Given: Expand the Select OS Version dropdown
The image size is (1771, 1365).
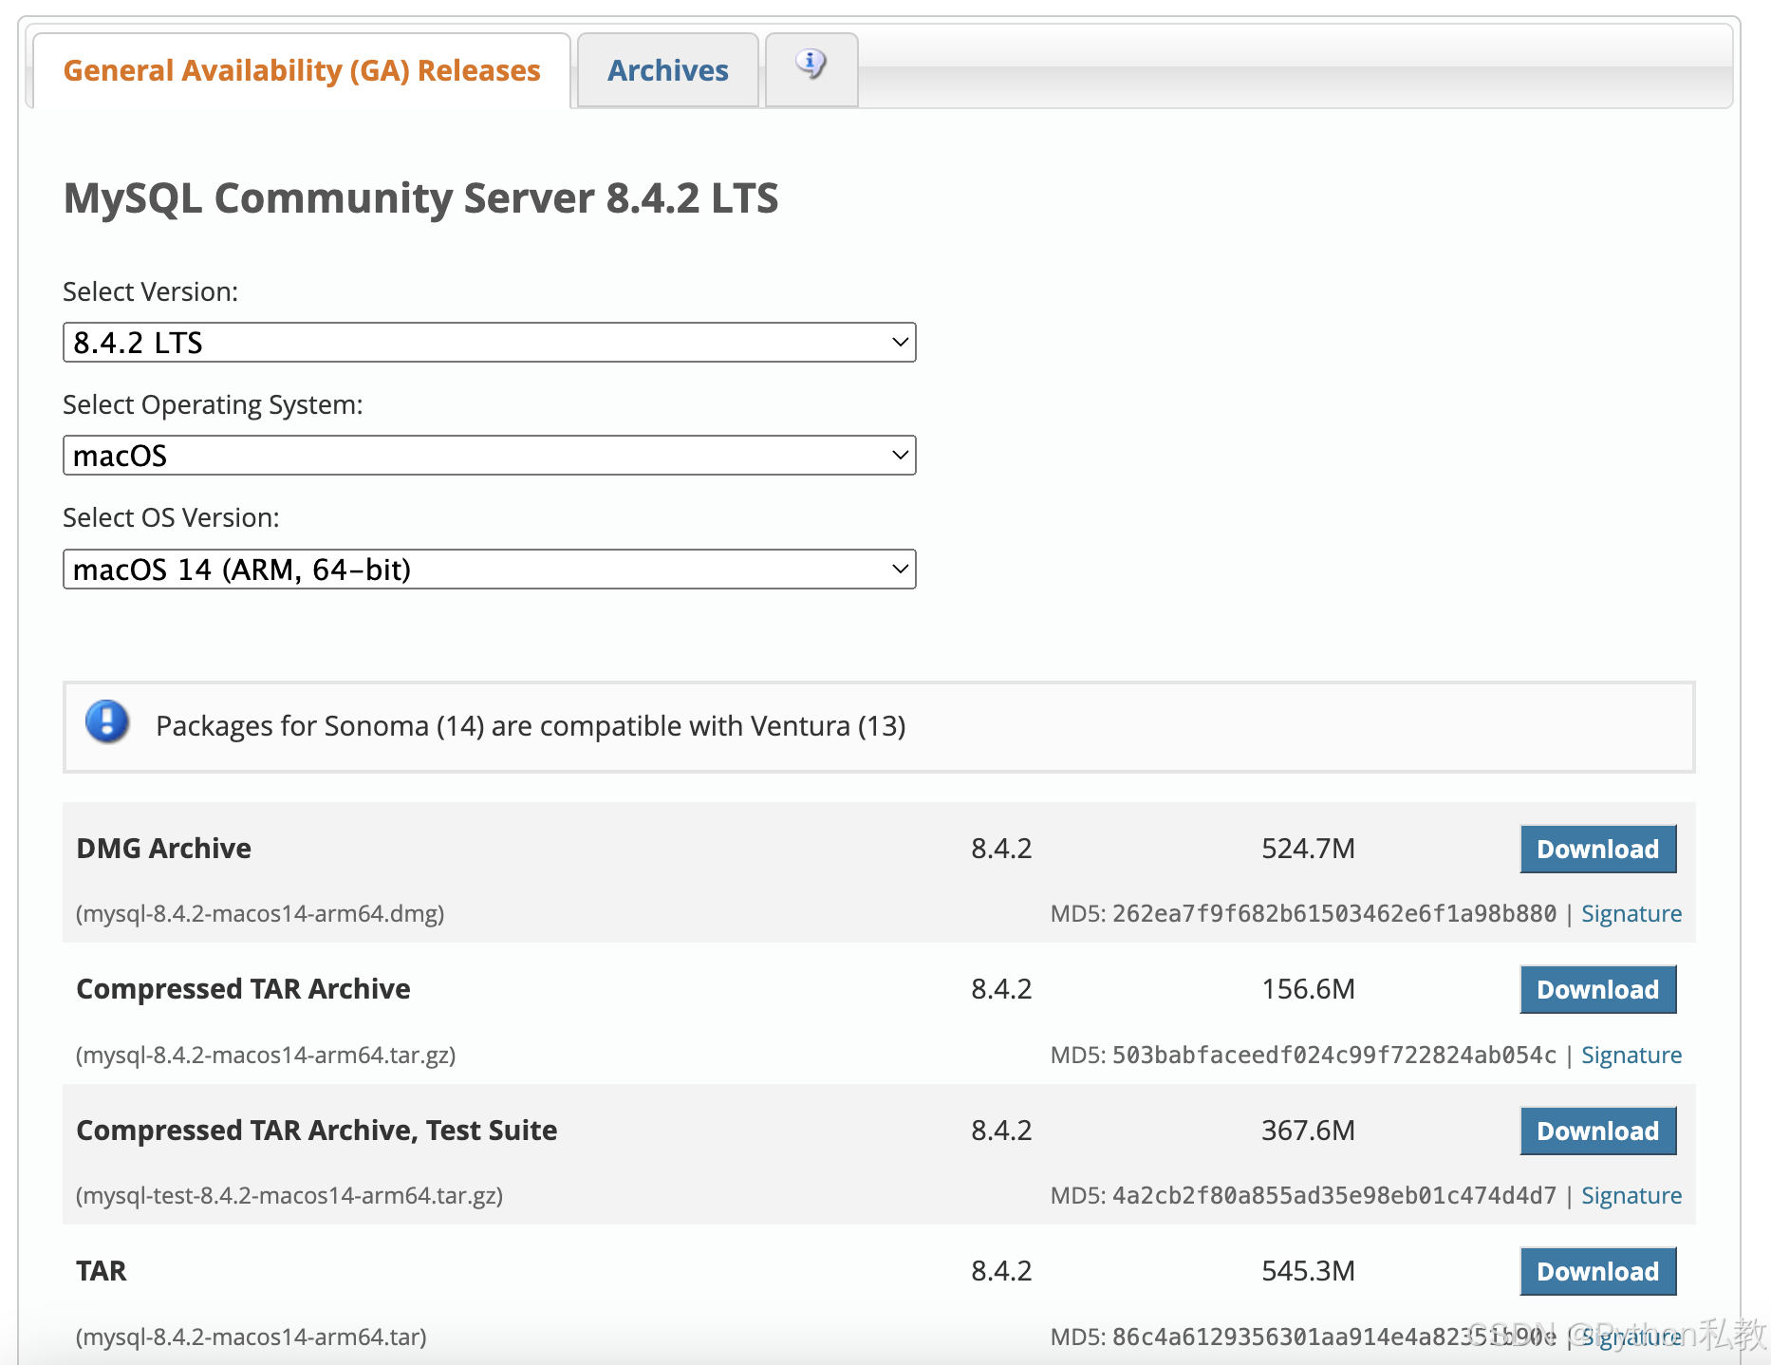Looking at the screenshot, I should click(490, 570).
